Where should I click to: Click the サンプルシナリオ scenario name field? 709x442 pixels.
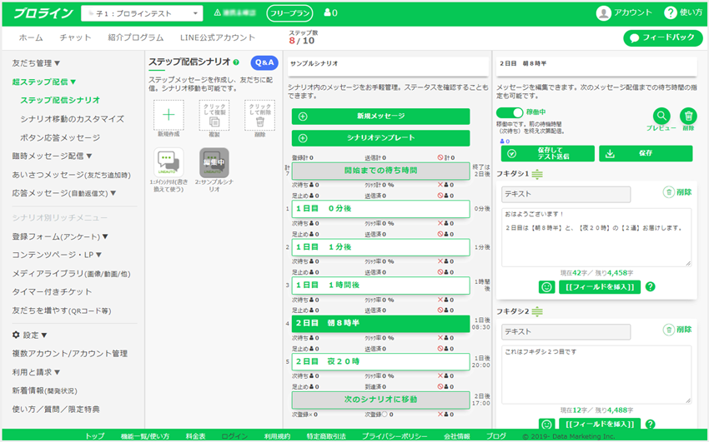(388, 67)
